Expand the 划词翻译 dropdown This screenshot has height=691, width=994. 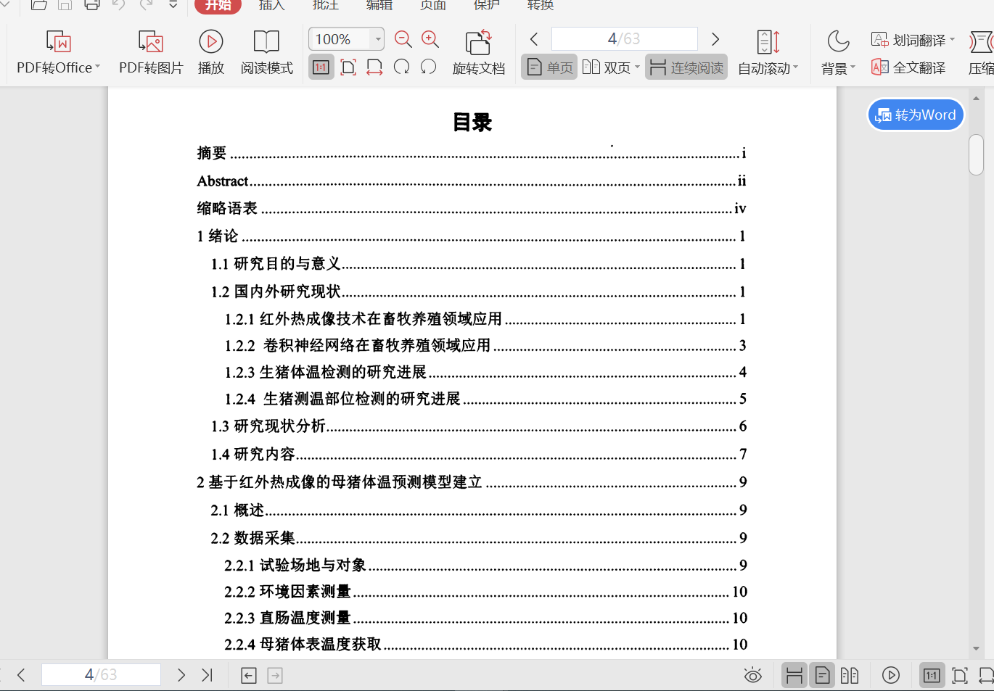952,39
